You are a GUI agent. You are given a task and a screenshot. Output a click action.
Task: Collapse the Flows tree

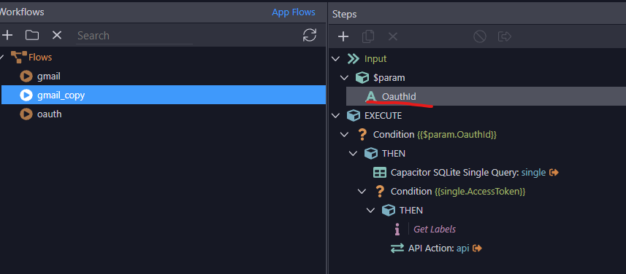(x=2, y=58)
